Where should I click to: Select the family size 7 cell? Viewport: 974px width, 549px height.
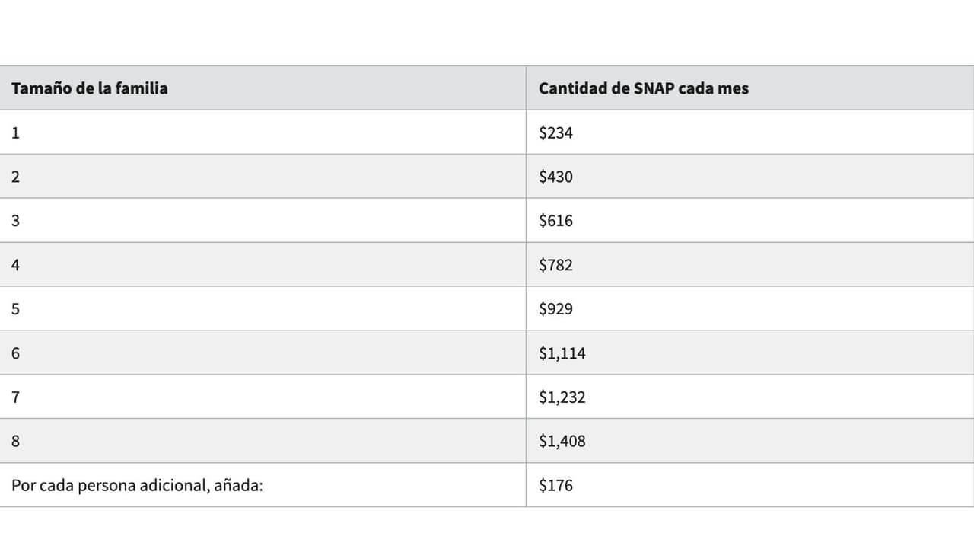click(x=16, y=397)
